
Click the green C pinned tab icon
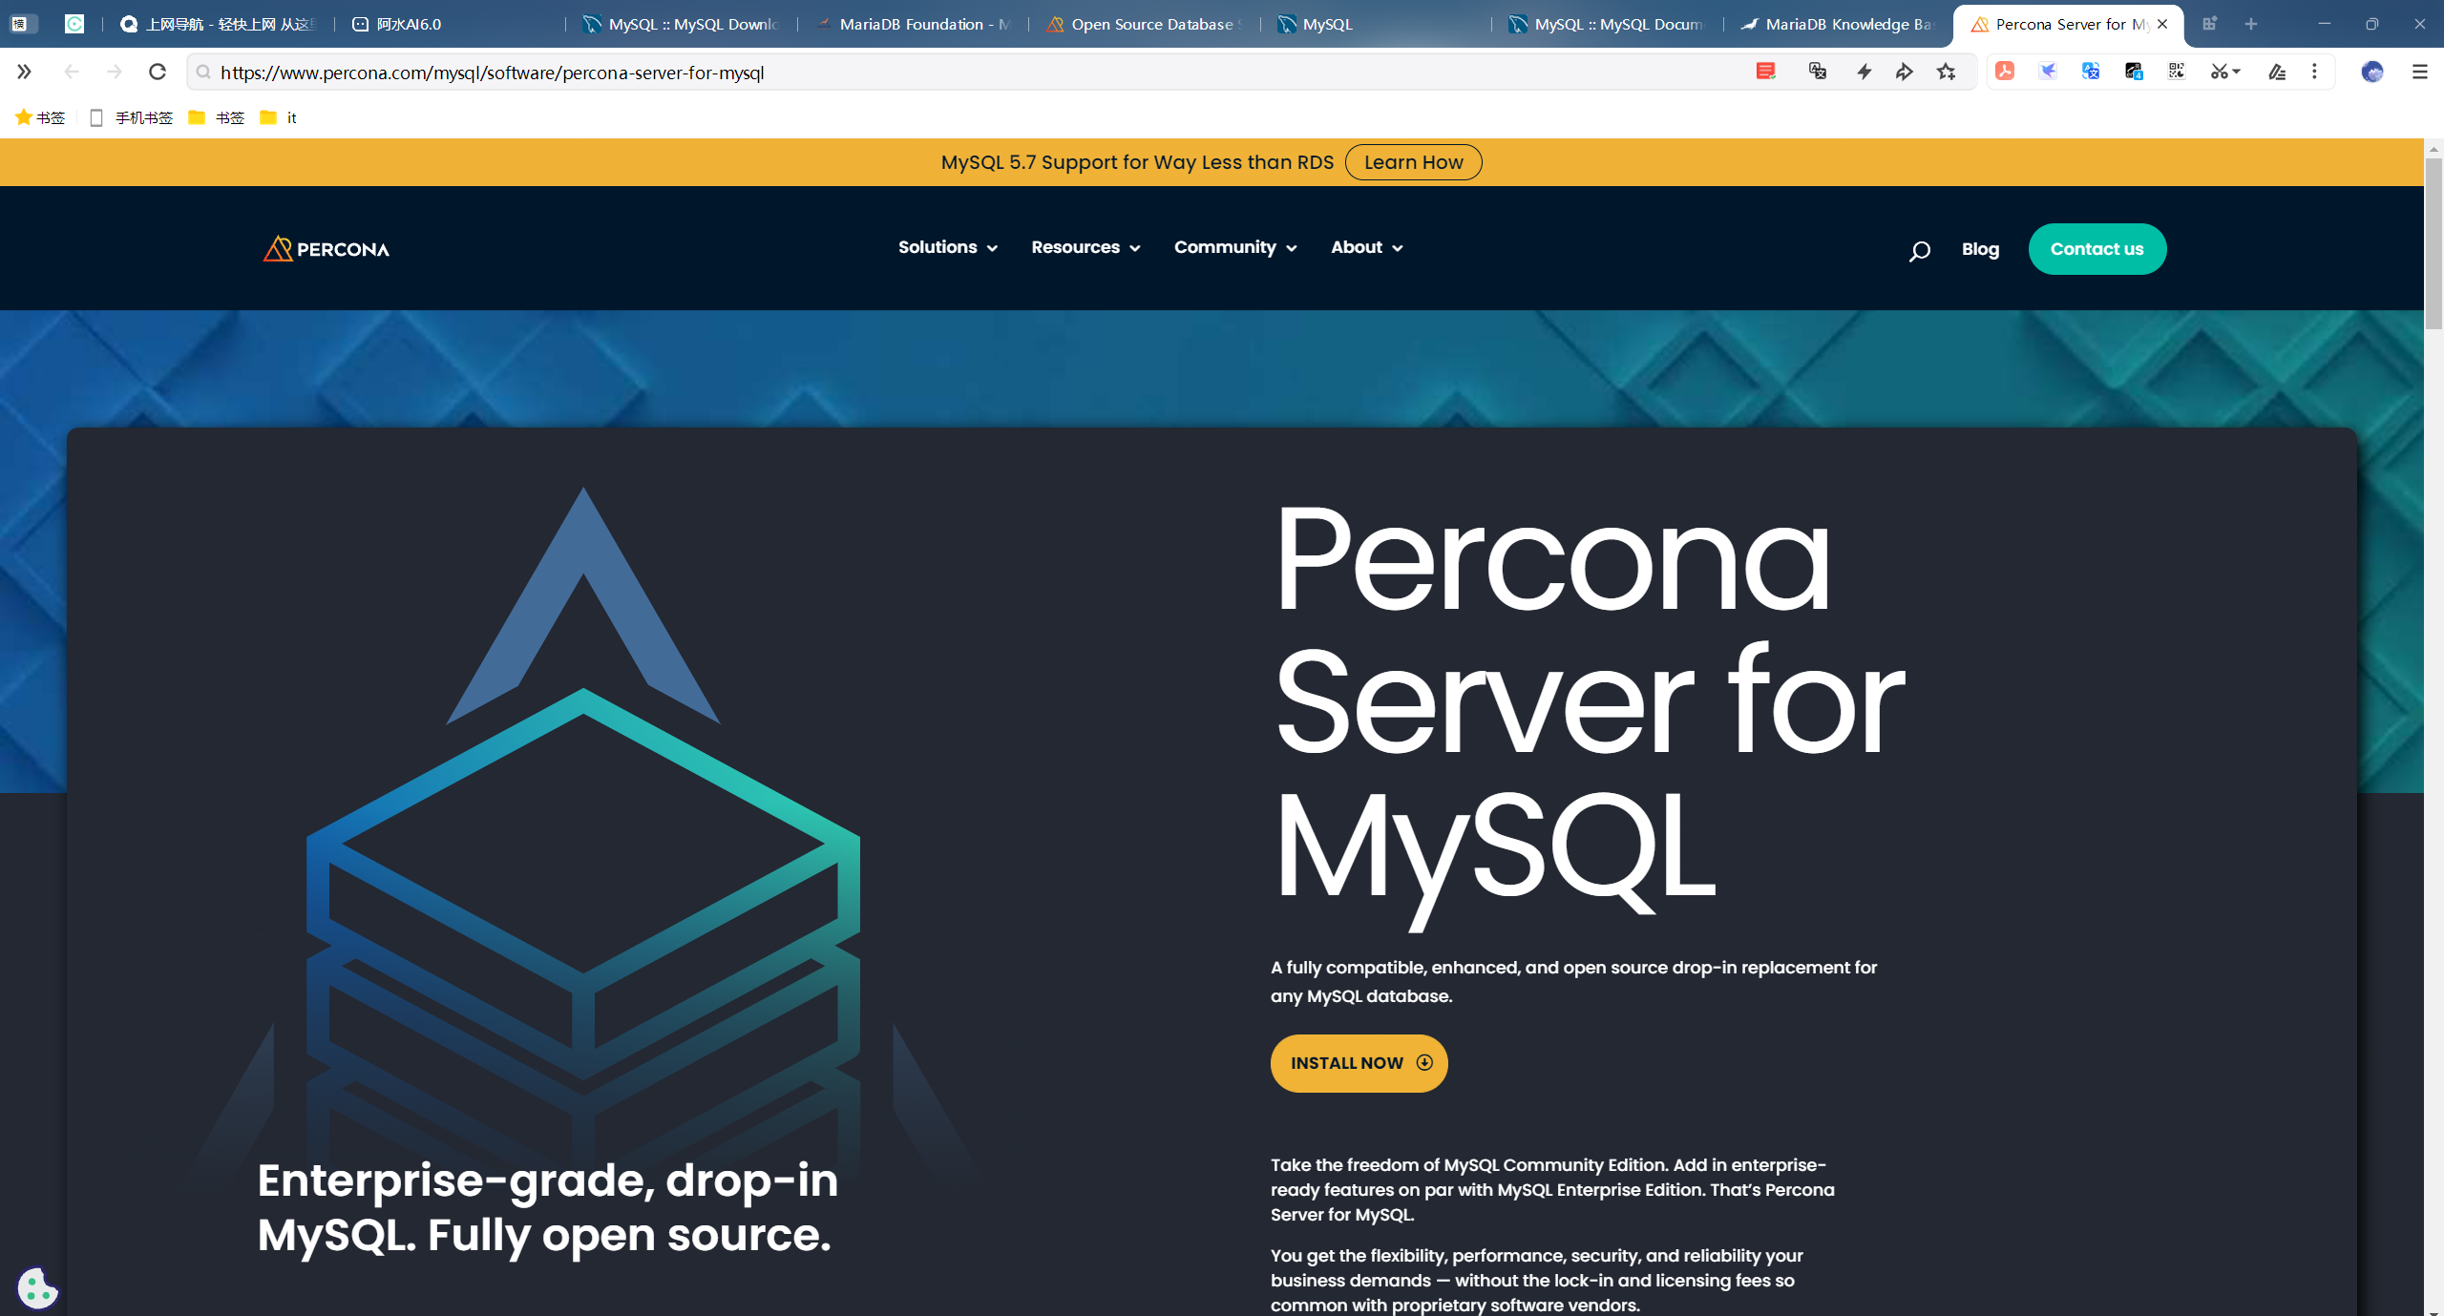[74, 24]
